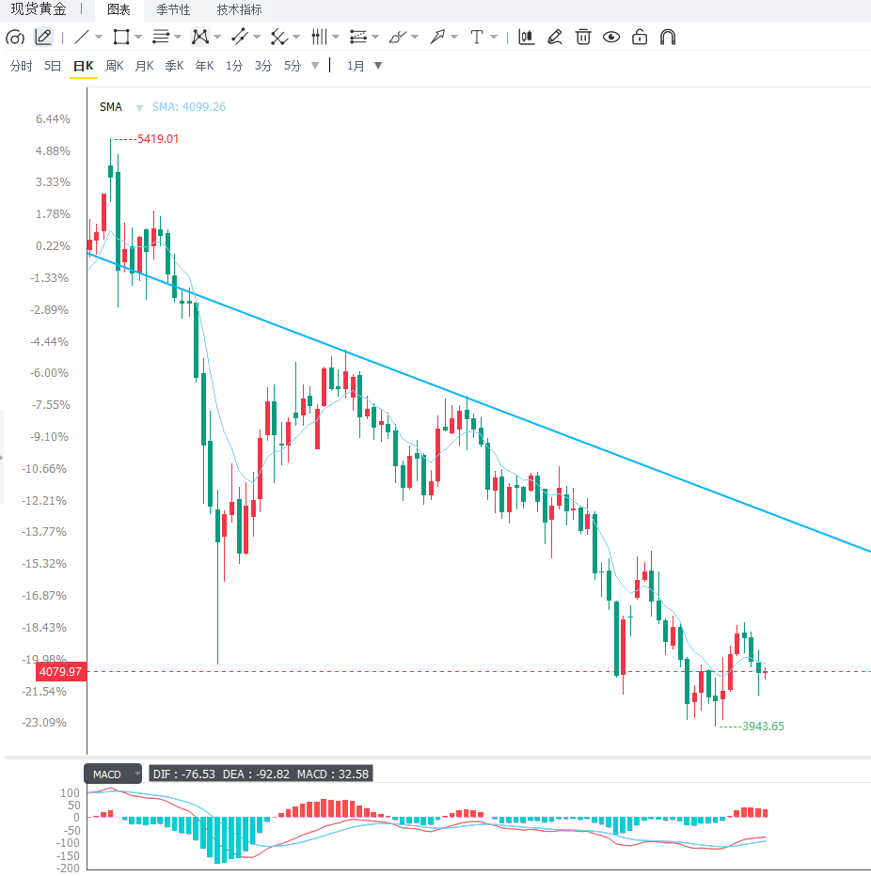Switch to the 技术指标 tab
This screenshot has height=876, width=871.
point(239,9)
